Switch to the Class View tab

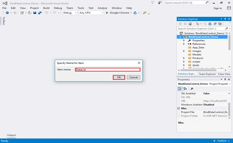coord(224,74)
